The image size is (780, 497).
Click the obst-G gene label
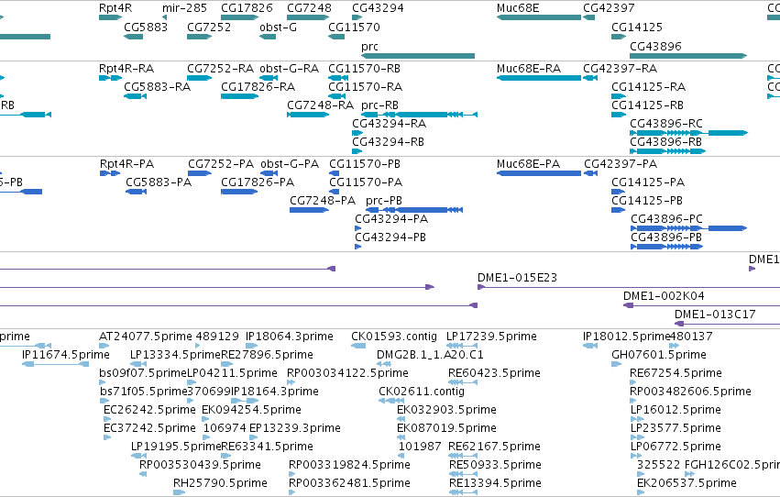pos(278,27)
